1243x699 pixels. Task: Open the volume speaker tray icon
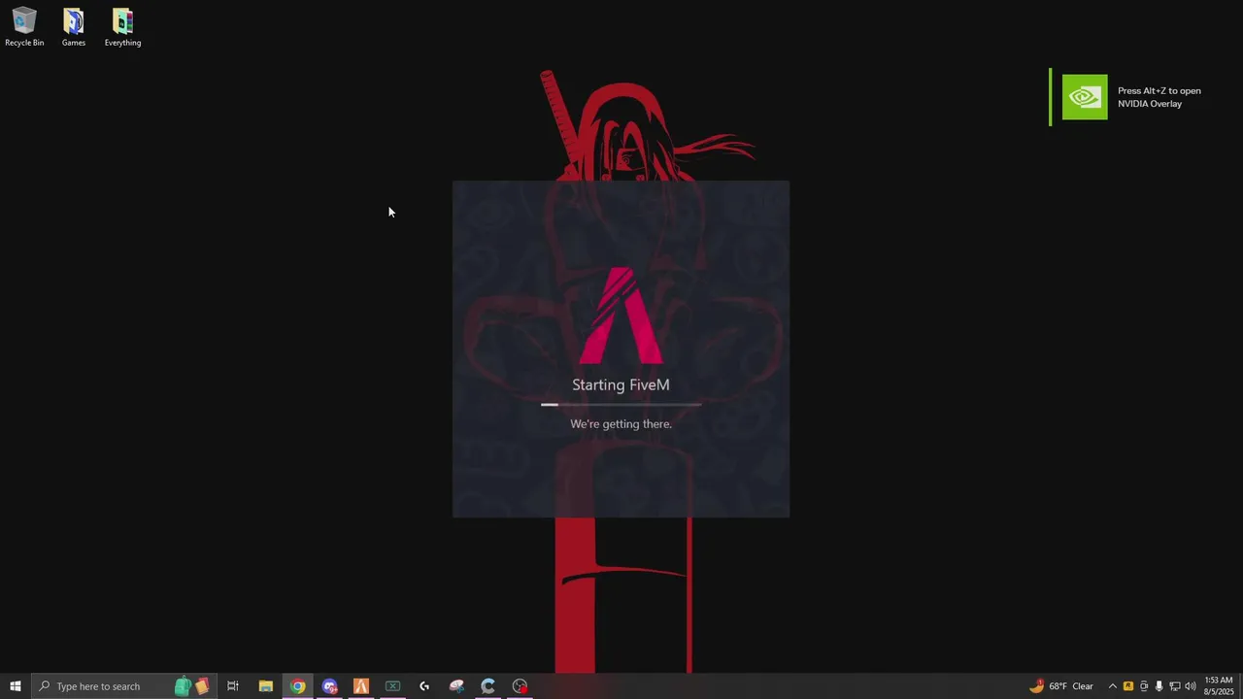1190,686
